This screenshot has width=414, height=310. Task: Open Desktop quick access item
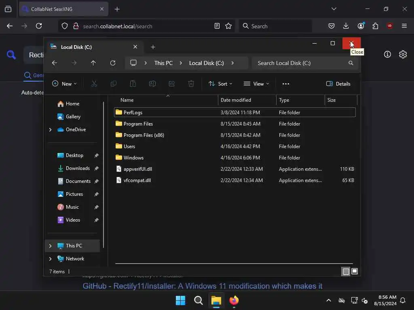tap(74, 155)
